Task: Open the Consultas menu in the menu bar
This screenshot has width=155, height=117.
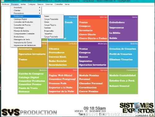Action: pos(59,4)
